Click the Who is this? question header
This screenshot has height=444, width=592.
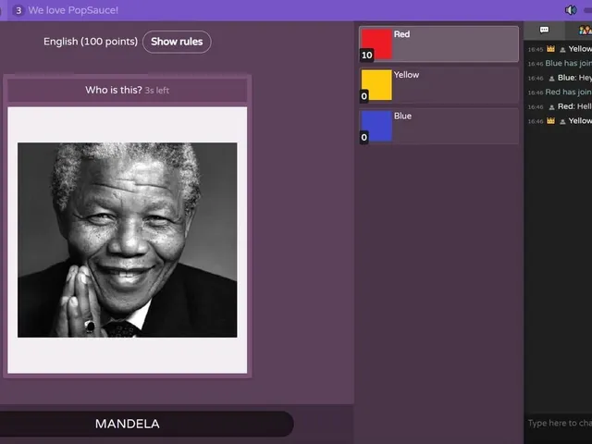point(128,91)
